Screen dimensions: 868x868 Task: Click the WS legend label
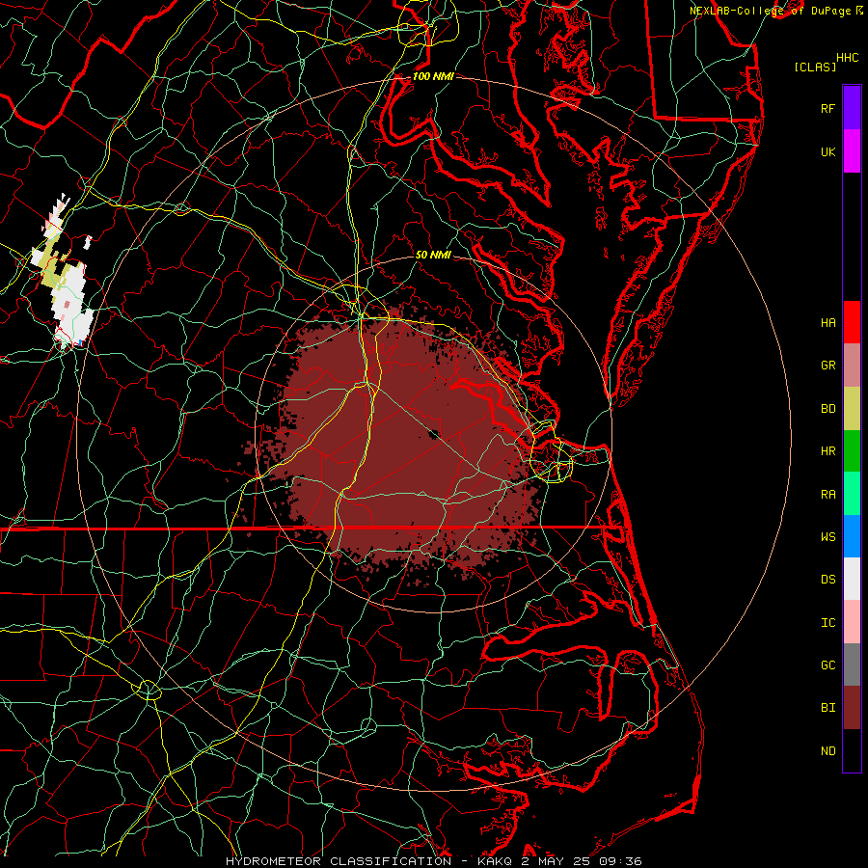click(827, 536)
